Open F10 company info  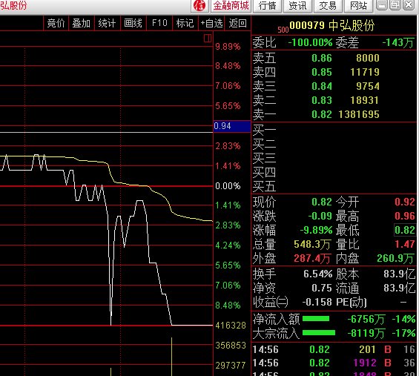click(159, 23)
